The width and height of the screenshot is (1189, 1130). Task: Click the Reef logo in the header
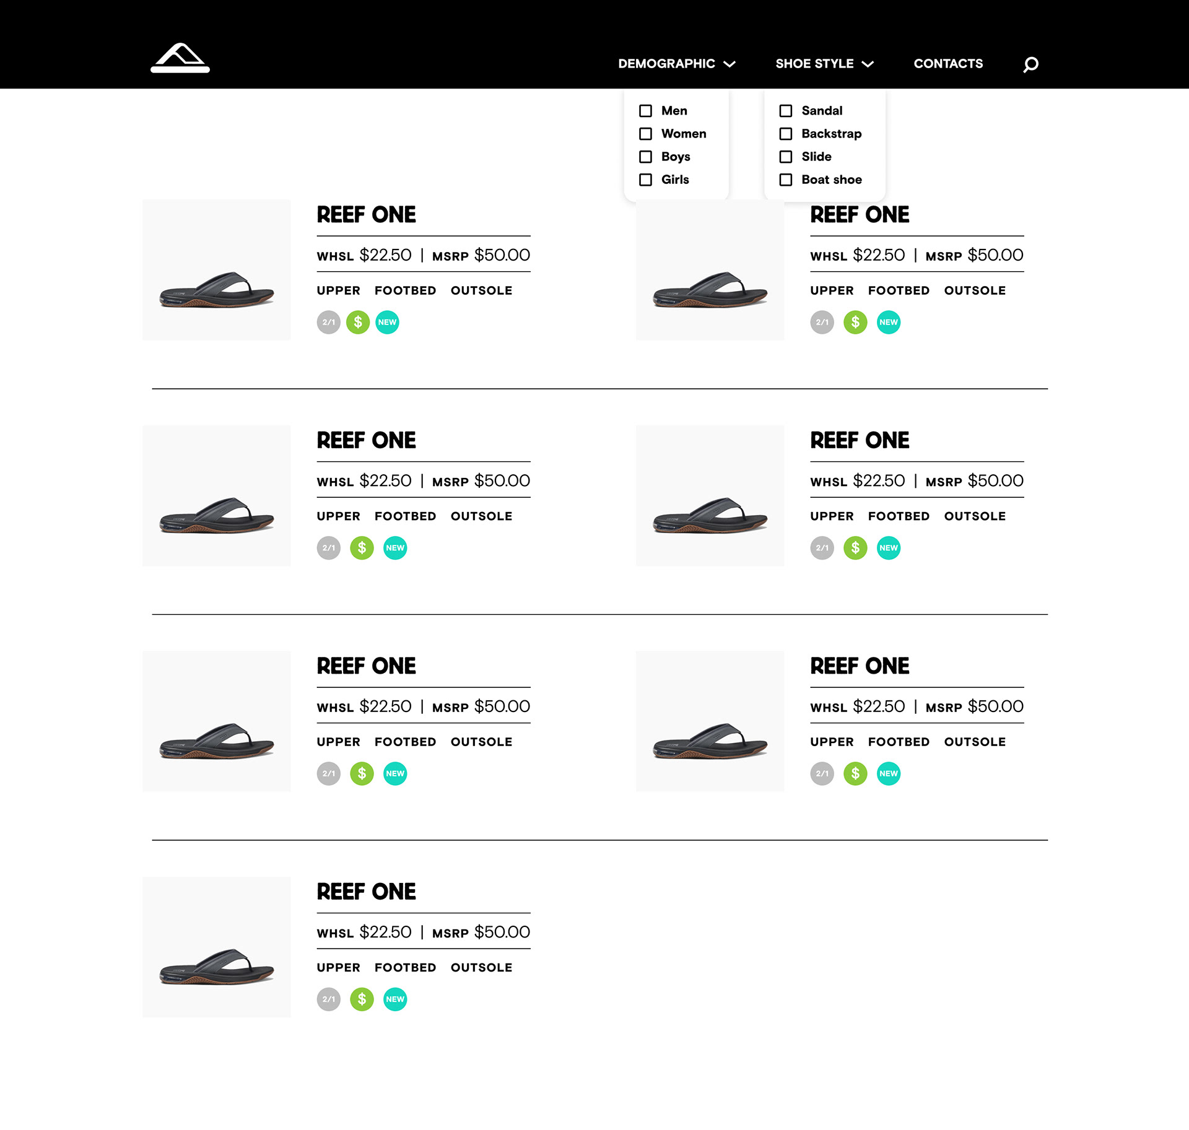point(180,58)
